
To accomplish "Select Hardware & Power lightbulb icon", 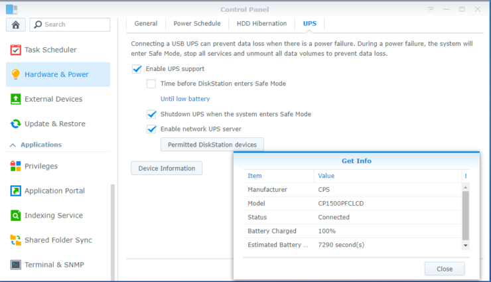I will (15, 74).
